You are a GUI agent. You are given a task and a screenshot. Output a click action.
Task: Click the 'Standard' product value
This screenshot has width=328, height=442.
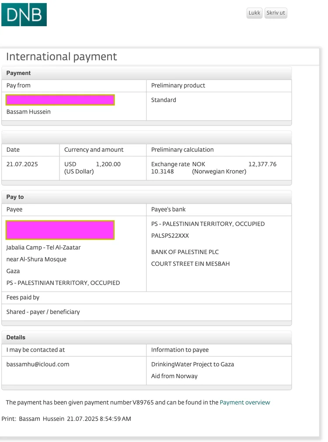[164, 100]
